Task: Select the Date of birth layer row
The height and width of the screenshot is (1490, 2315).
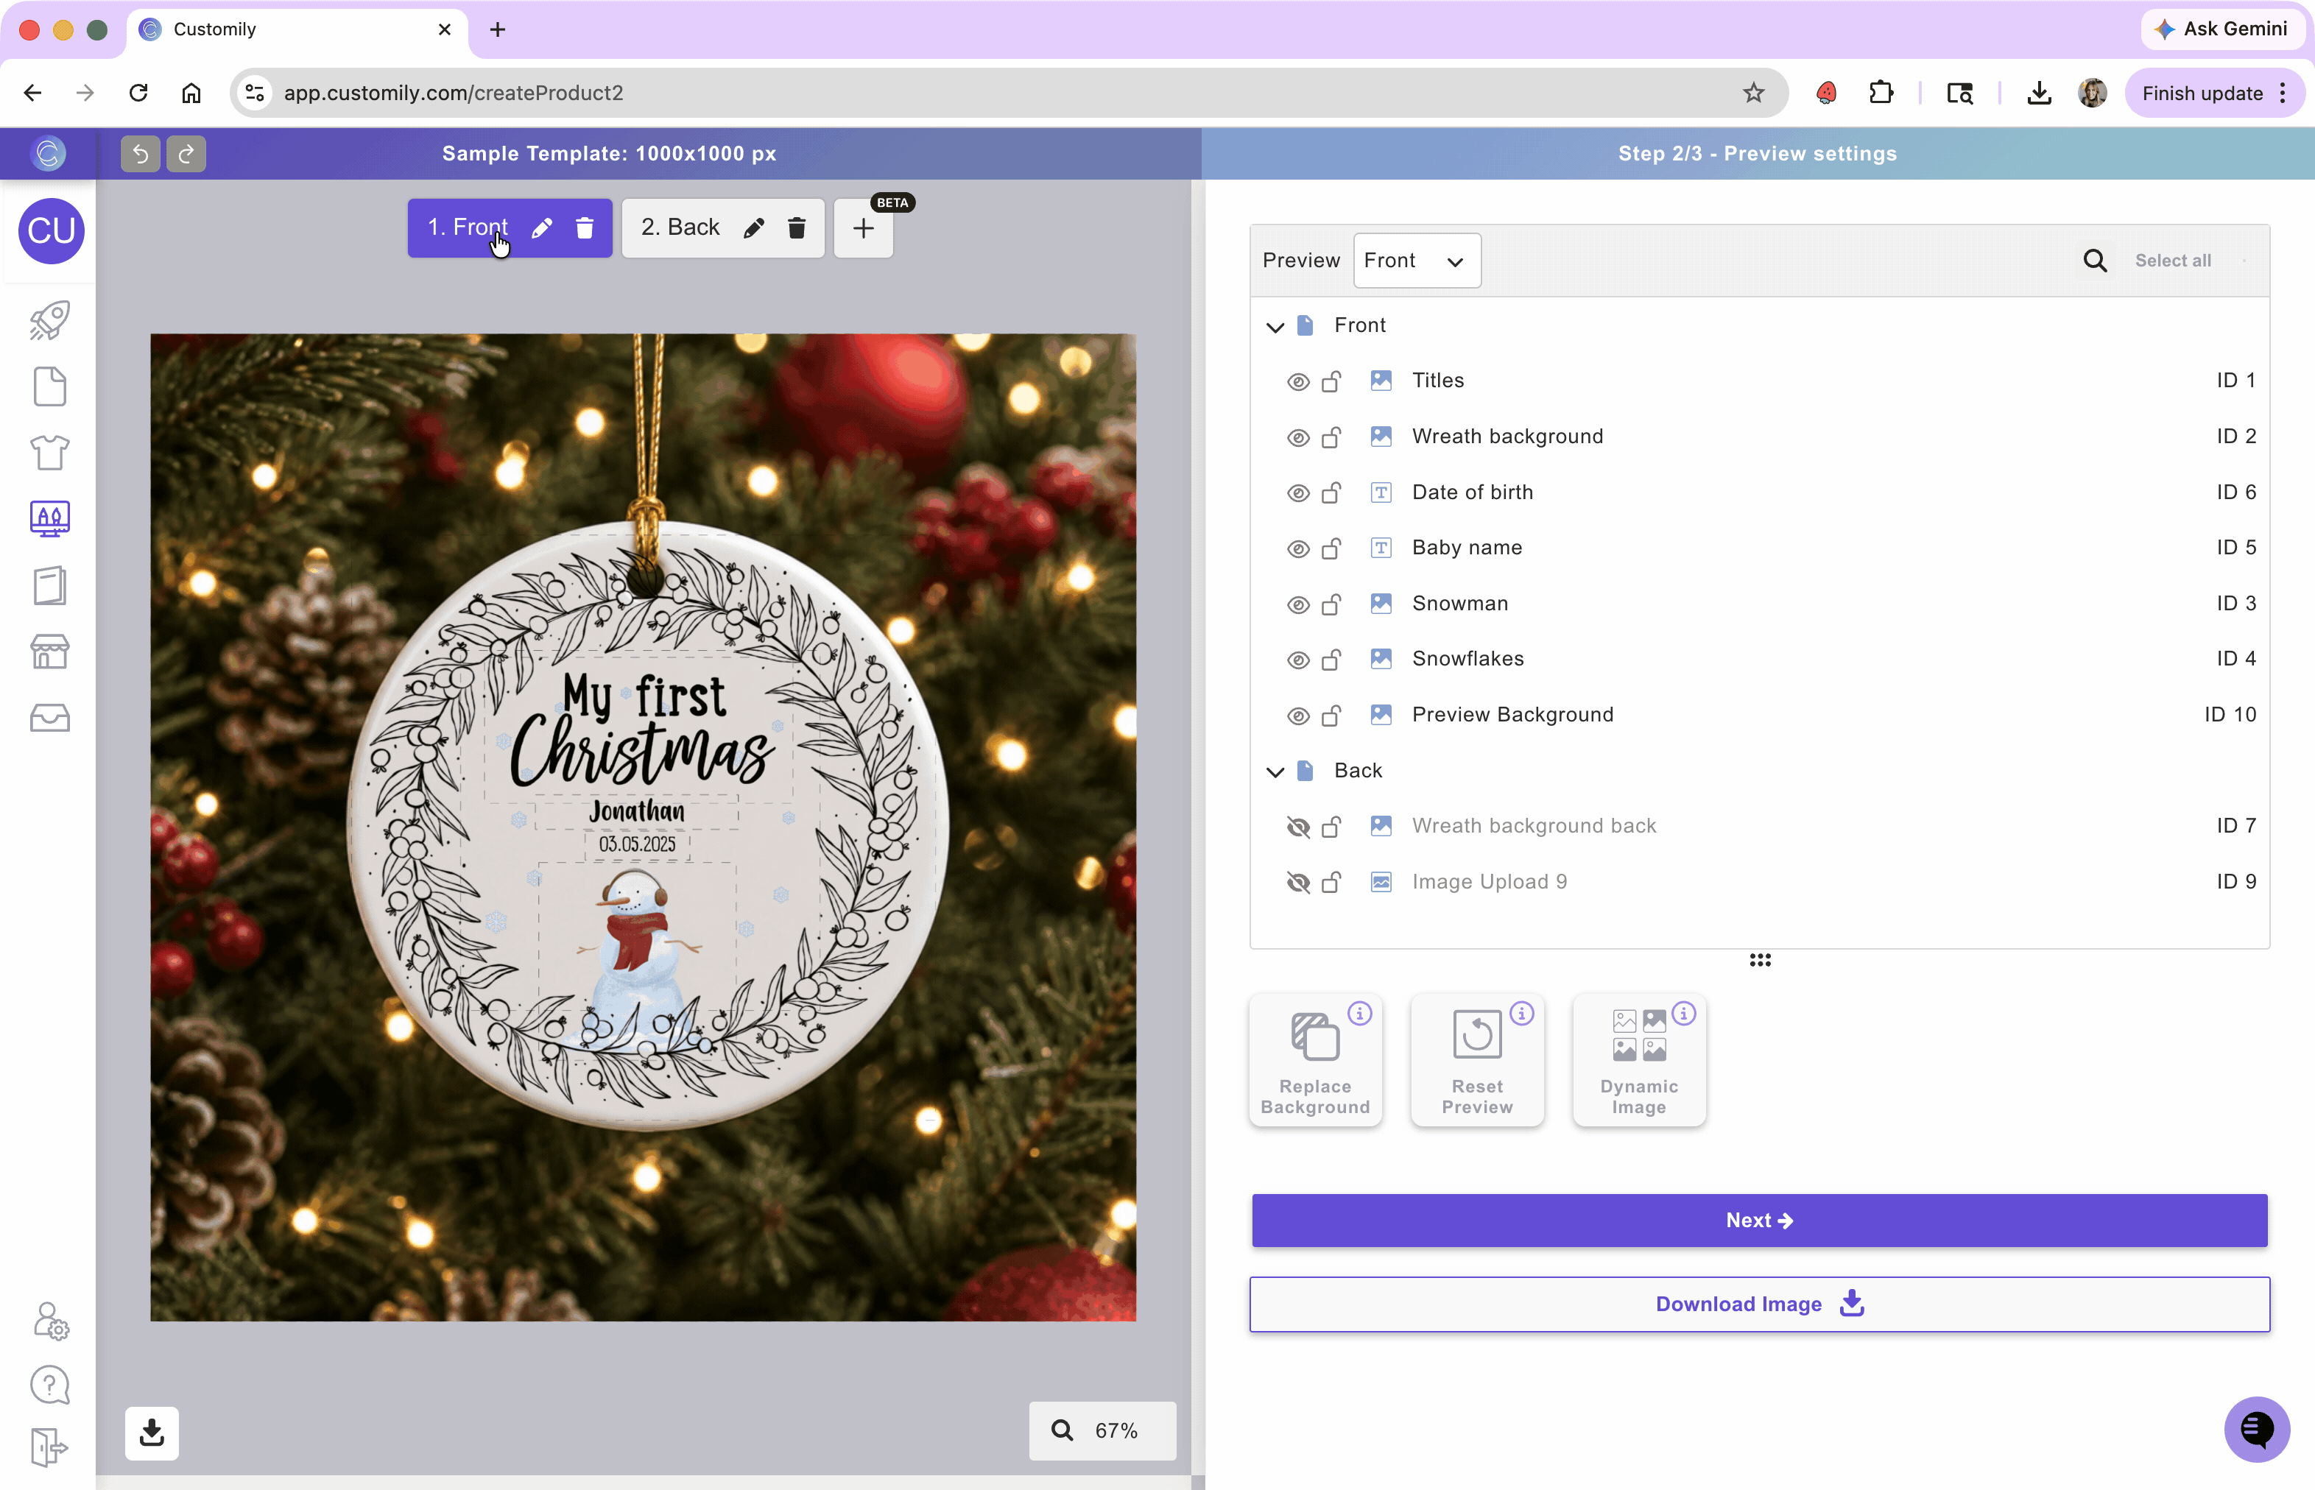Action: 1758,492
